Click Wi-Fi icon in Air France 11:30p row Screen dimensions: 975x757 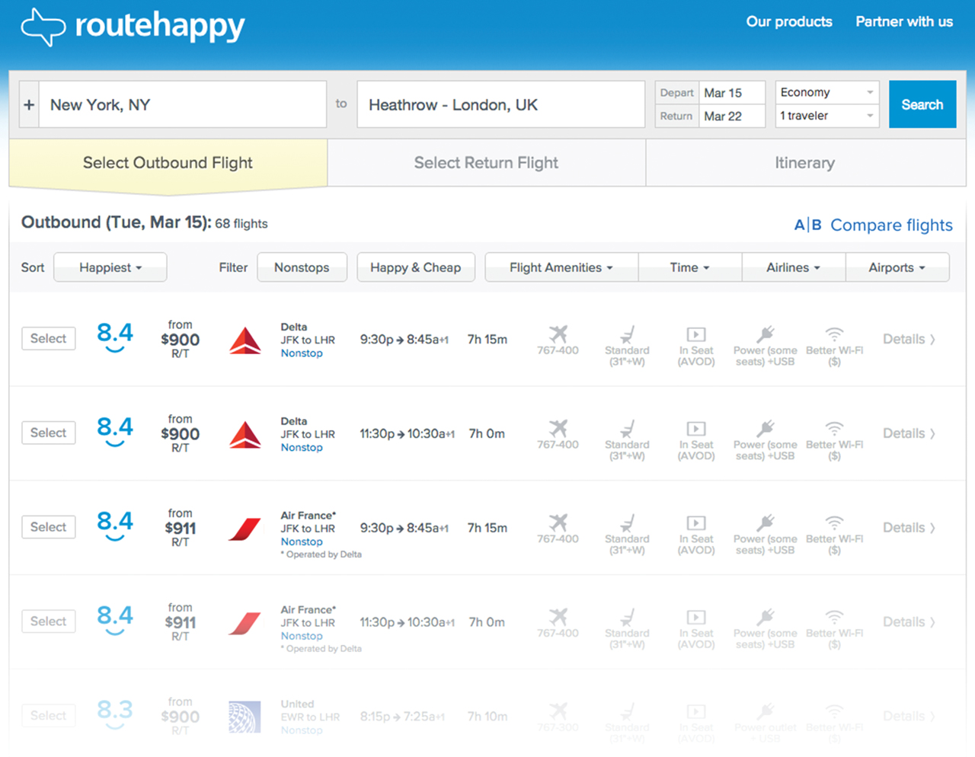(835, 618)
